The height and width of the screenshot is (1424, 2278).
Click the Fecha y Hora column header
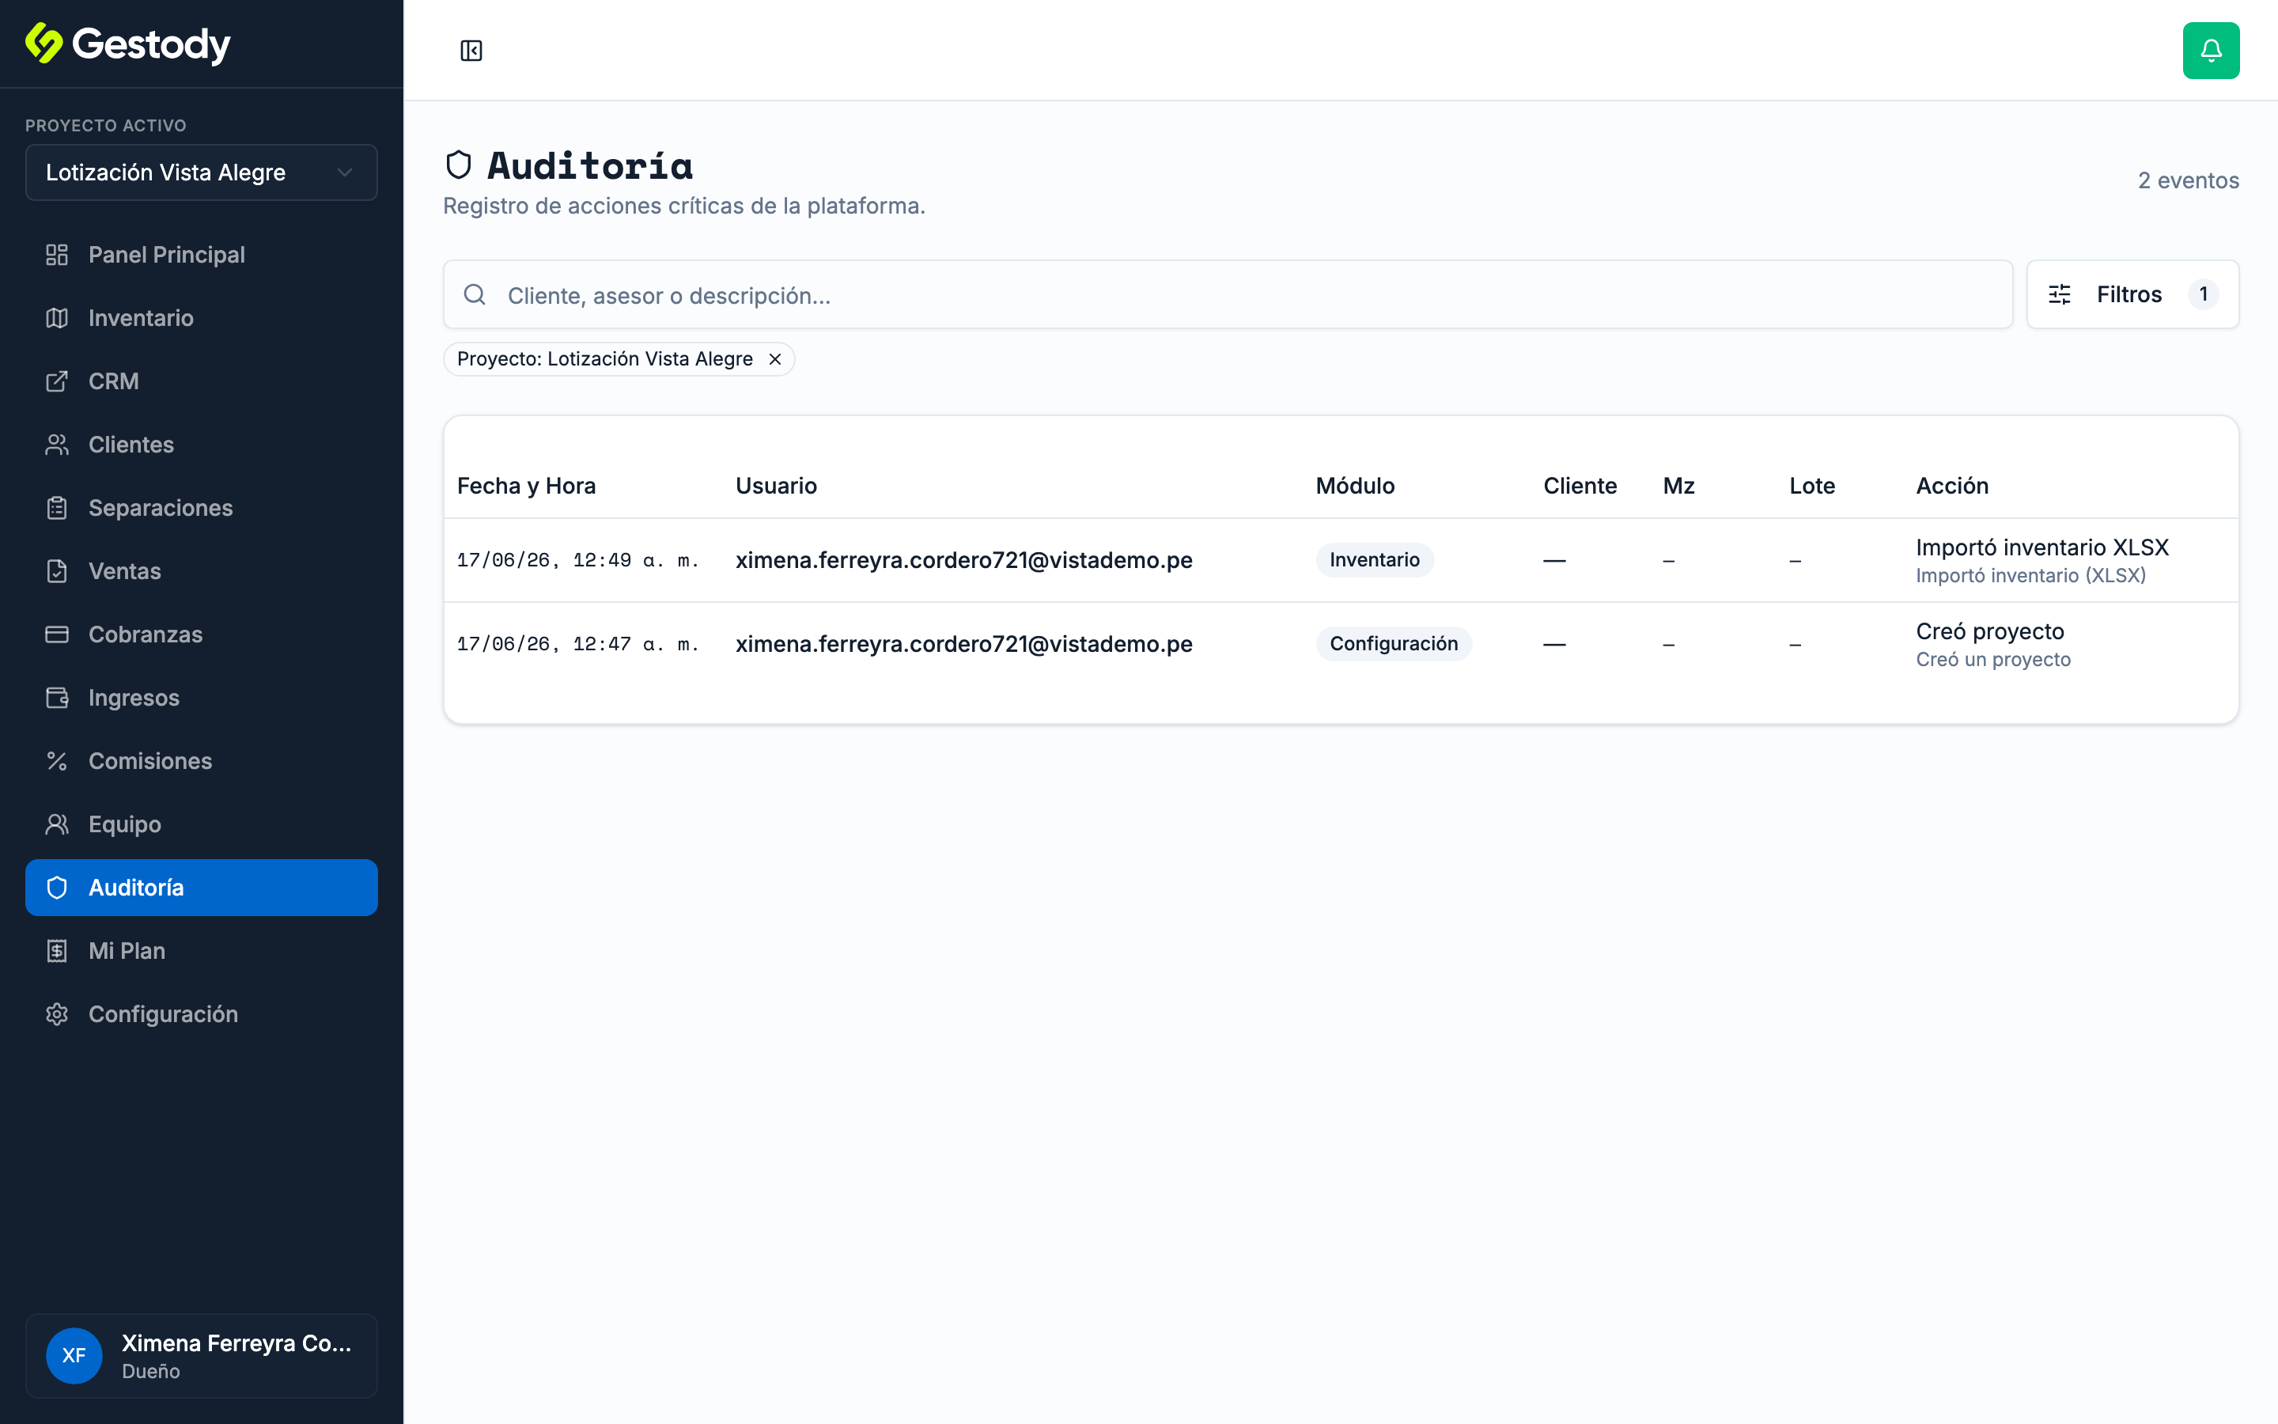coord(526,486)
